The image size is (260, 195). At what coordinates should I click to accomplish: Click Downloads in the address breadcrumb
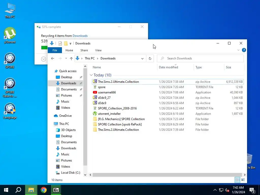[x=108, y=58]
